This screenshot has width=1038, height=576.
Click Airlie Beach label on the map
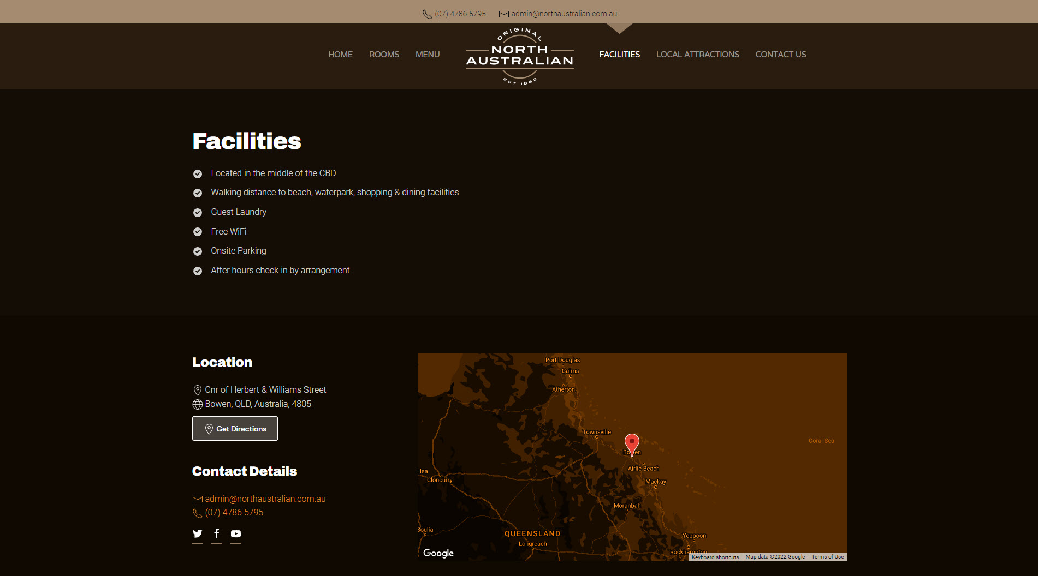coord(644,469)
